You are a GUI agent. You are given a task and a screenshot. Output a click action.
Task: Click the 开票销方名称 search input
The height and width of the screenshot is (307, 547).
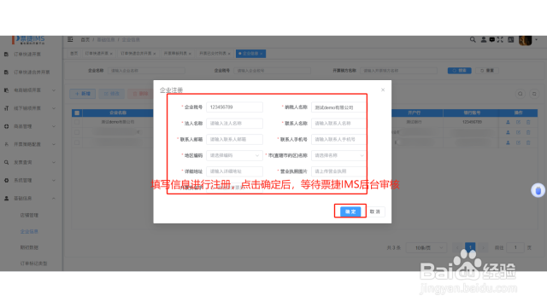pos(398,71)
